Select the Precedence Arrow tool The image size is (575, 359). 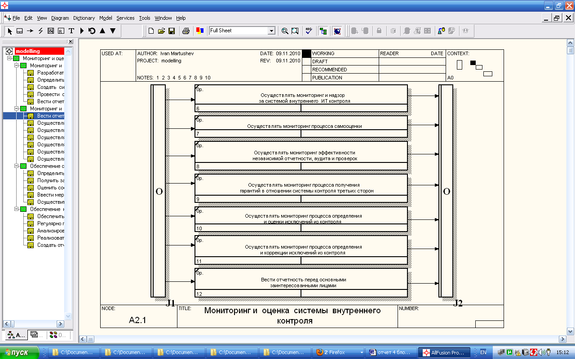[x=30, y=31]
